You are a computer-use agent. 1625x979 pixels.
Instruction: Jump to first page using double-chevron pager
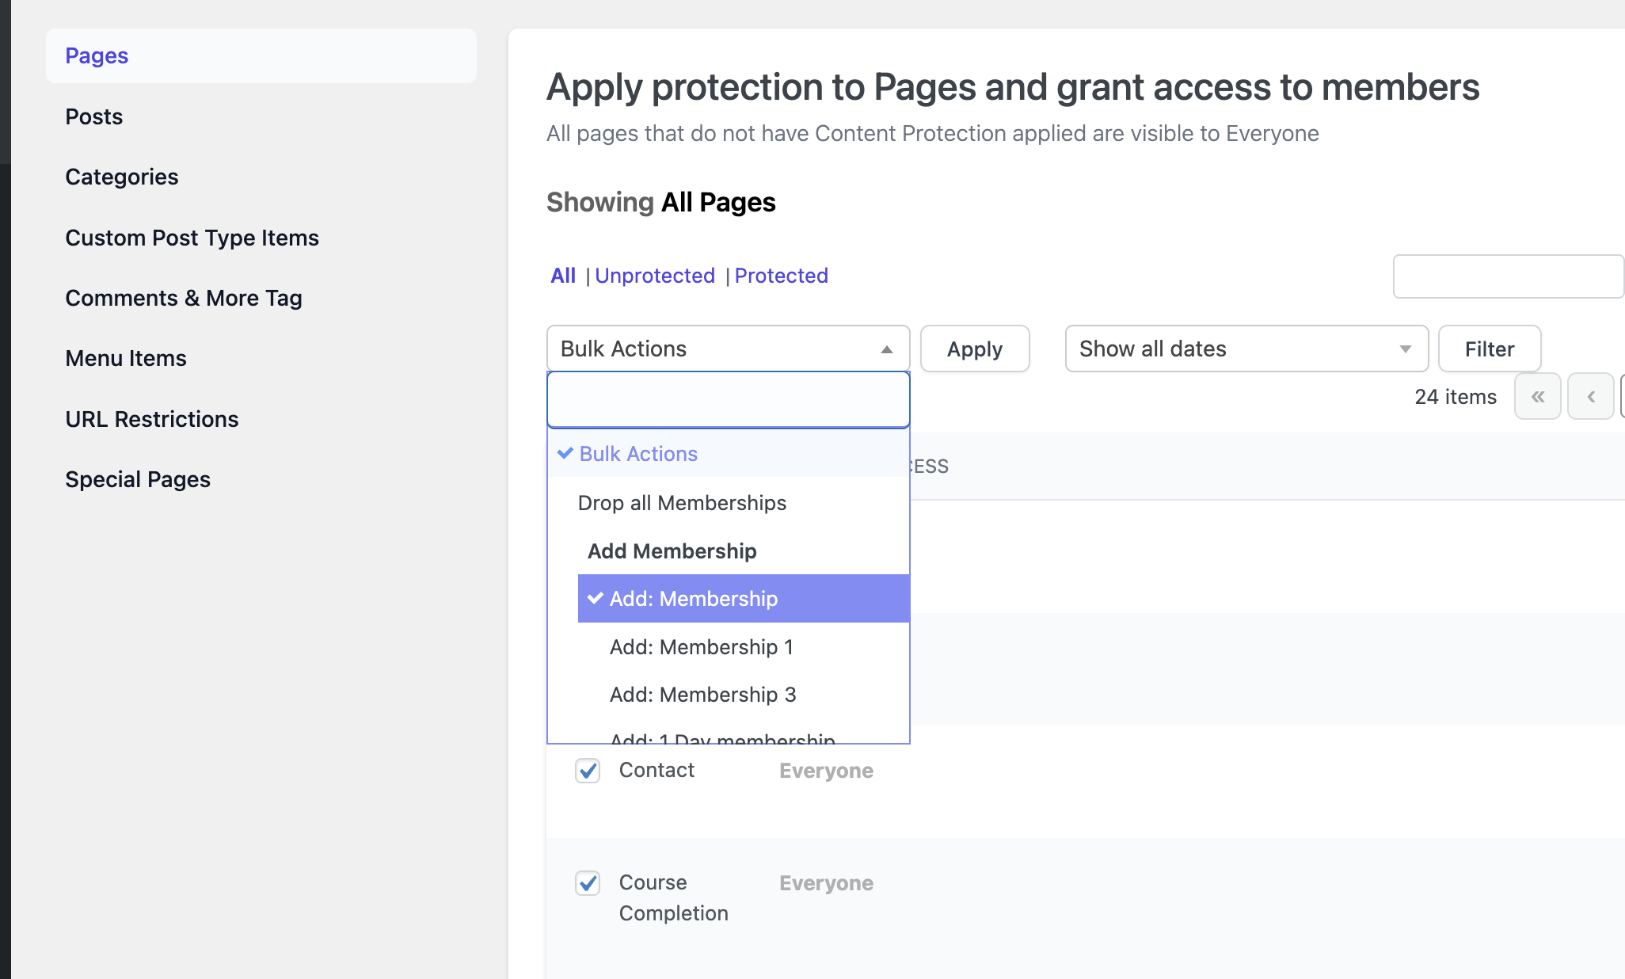tap(1537, 396)
